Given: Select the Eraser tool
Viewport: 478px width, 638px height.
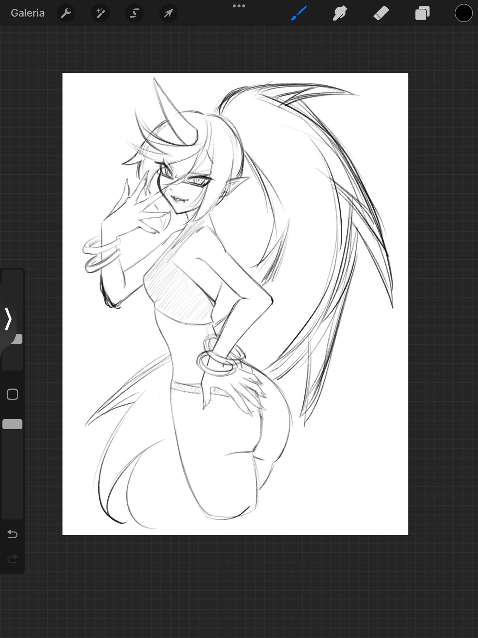Looking at the screenshot, I should [381, 13].
